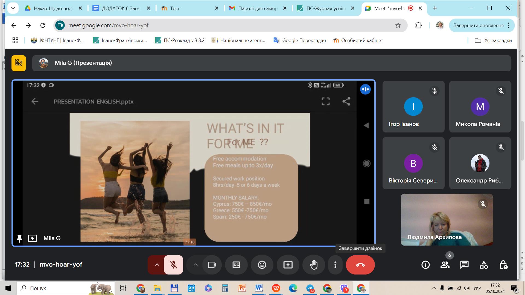Open meeting details info icon
The image size is (525, 295).
pyautogui.click(x=425, y=265)
